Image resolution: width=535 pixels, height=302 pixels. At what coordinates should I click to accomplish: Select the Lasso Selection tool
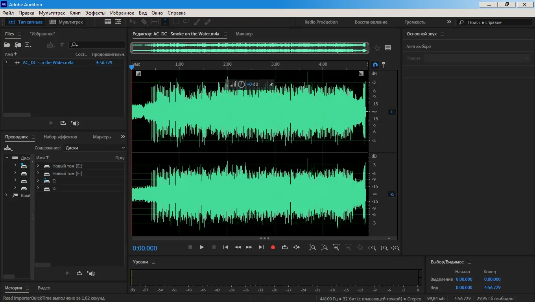tap(186, 22)
